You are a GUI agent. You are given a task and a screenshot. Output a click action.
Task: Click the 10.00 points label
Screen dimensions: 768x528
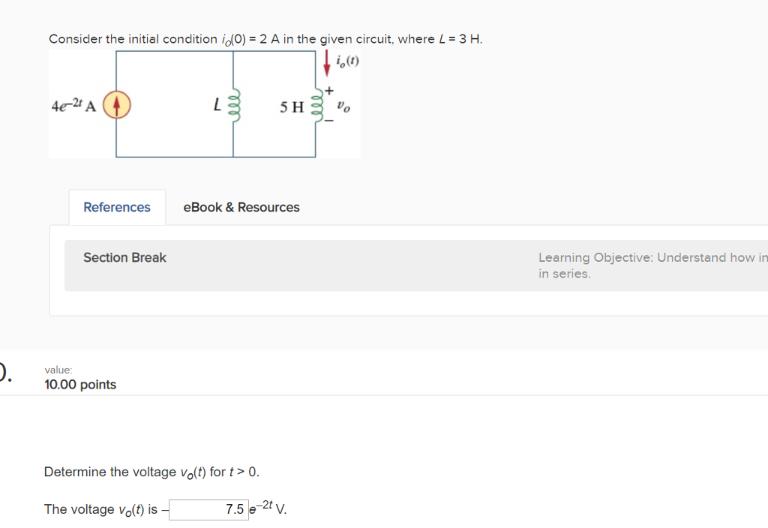point(80,384)
